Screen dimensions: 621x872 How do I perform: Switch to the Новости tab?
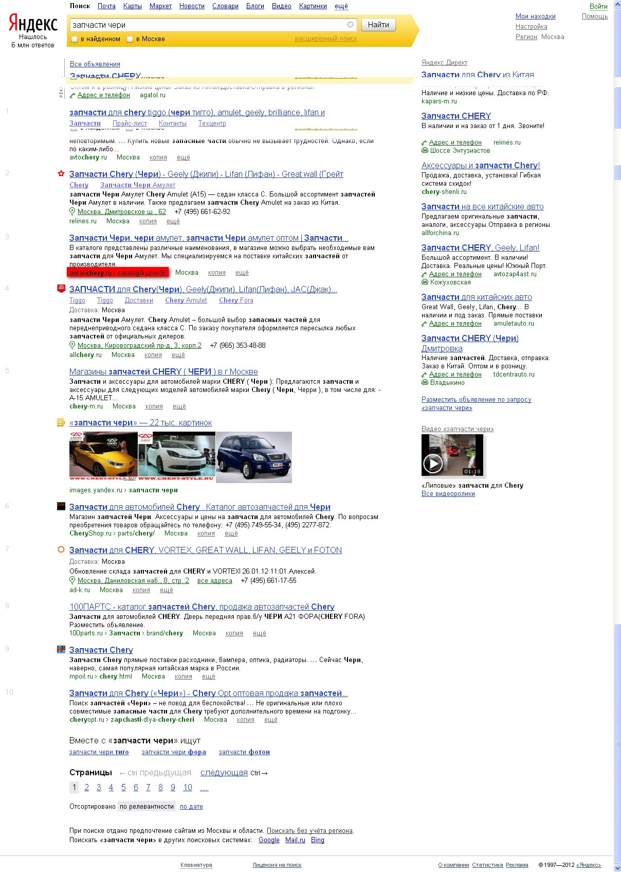192,6
